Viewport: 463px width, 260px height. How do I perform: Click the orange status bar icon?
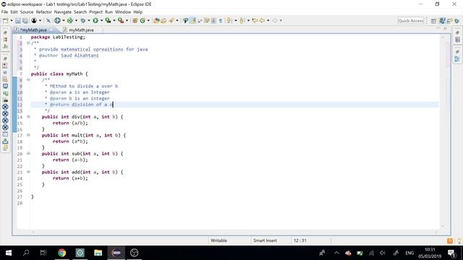(450, 240)
